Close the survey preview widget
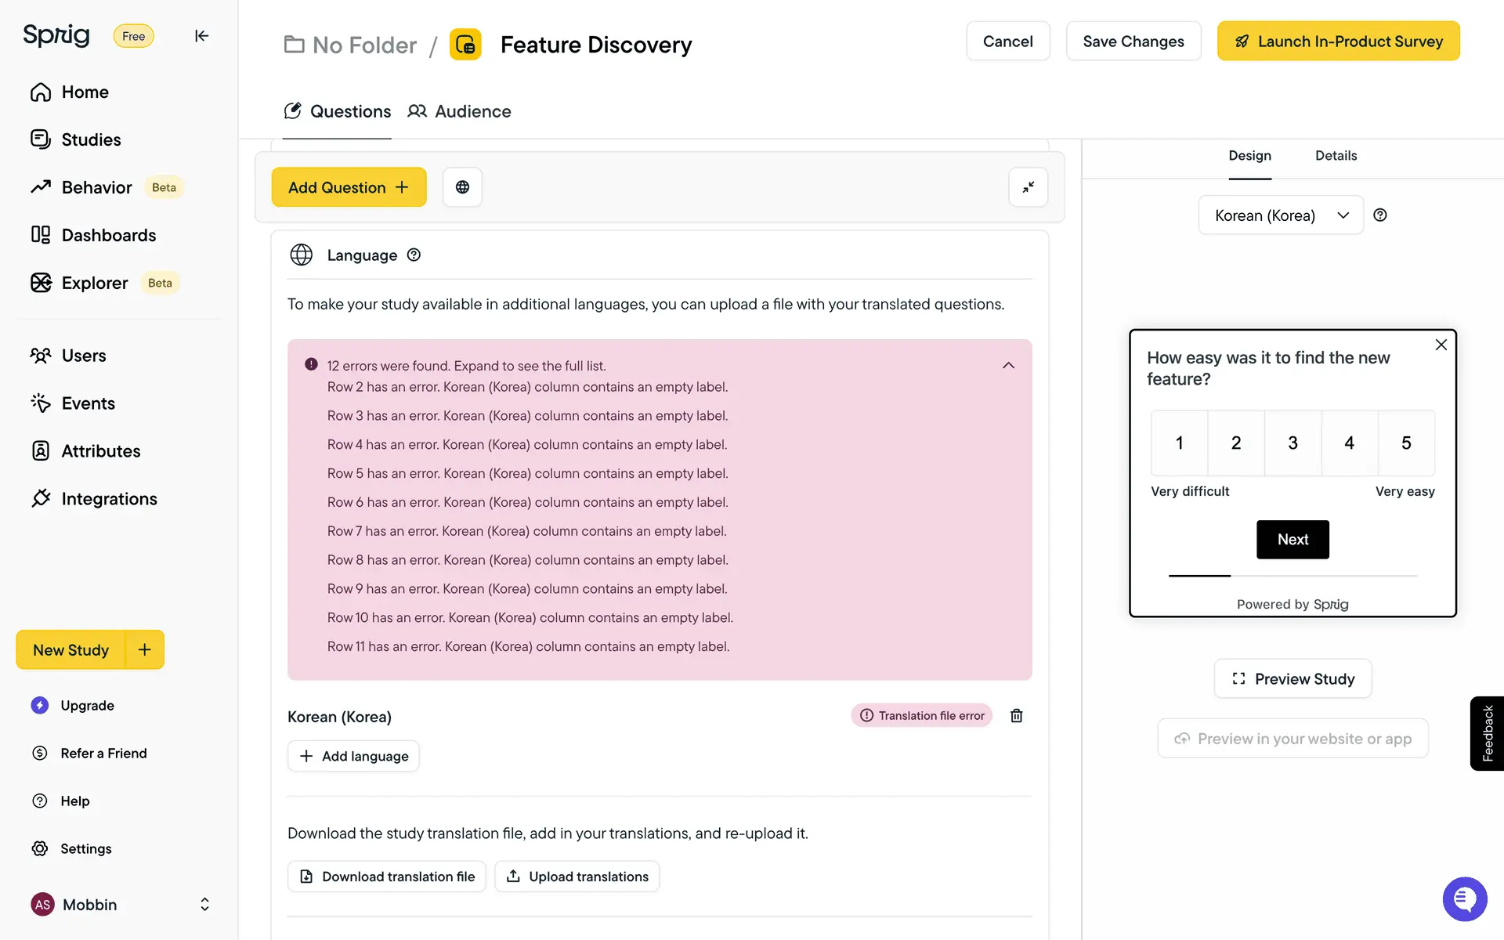 [x=1441, y=345]
